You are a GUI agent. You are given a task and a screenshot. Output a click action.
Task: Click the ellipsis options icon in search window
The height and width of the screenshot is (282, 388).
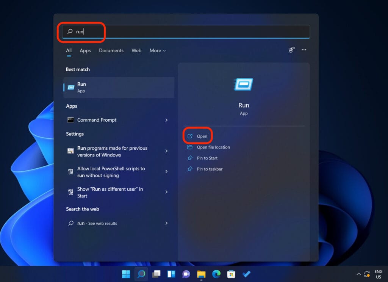[304, 50]
